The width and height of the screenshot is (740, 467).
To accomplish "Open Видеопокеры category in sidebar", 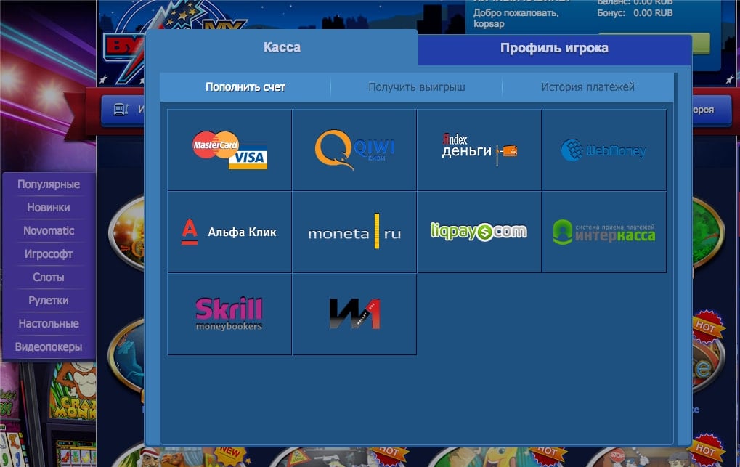I will [49, 347].
